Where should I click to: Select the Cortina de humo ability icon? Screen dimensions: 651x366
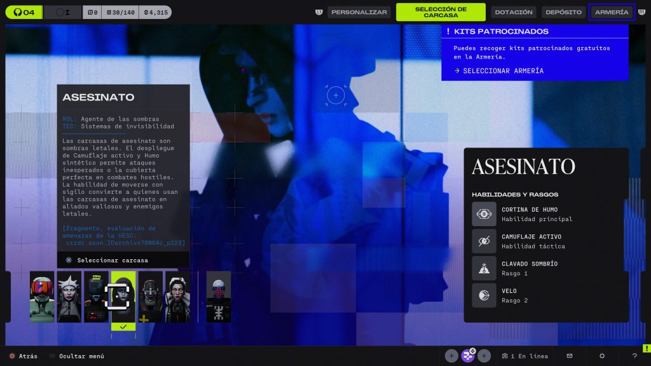click(x=484, y=214)
